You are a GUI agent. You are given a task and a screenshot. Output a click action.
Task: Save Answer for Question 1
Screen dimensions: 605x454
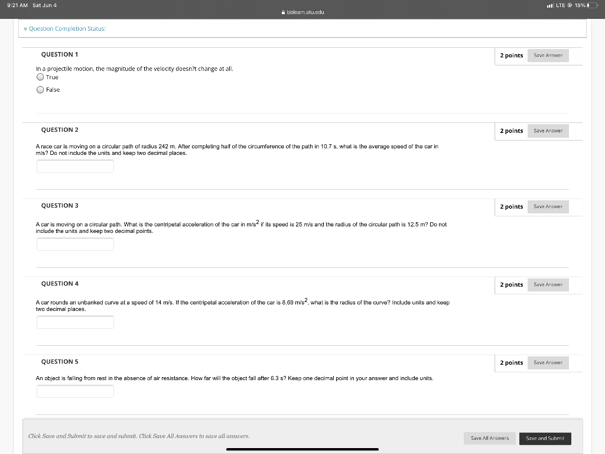(x=548, y=55)
